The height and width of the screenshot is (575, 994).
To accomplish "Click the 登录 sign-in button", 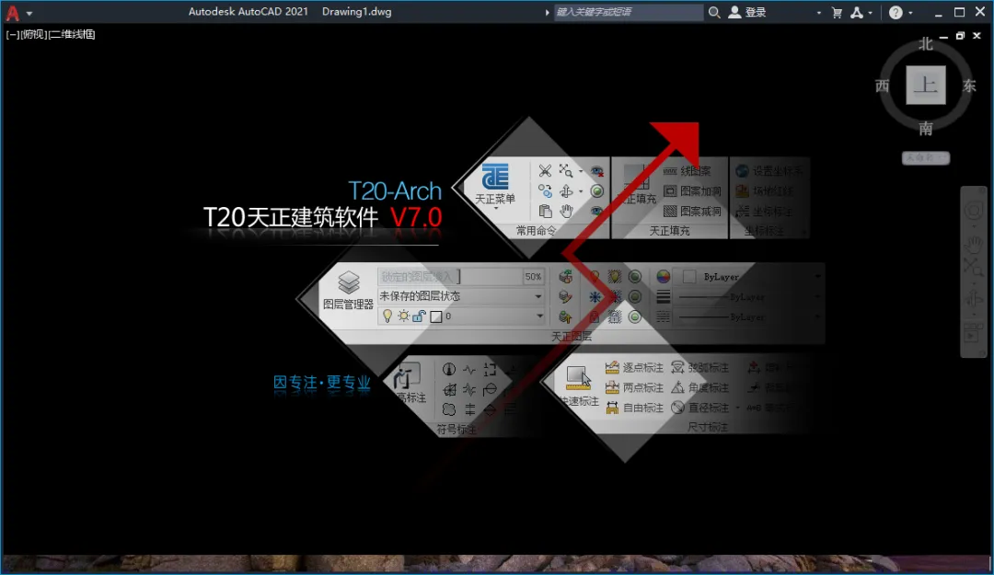I will point(748,12).
